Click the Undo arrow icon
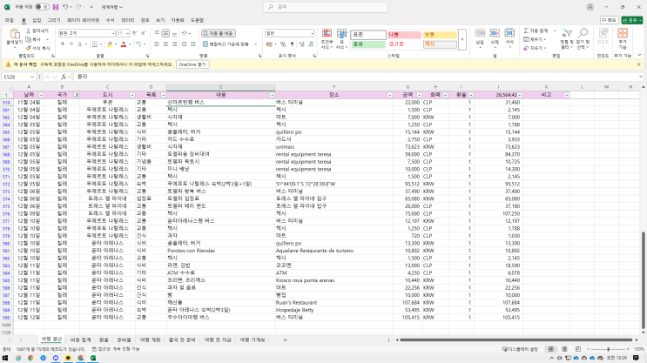The width and height of the screenshot is (647, 363). pos(64,7)
